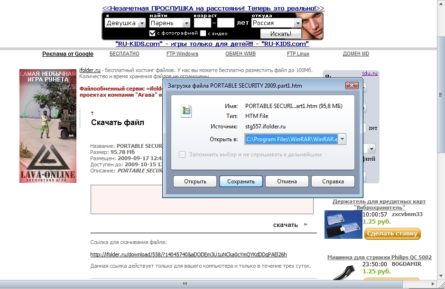The width and height of the screenshot is (445, 289).
Task: Click the 'Сохранить' button
Action: point(241,181)
